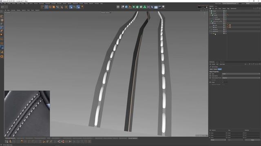Click the Position X value field
261x146 pixels.
[218, 133]
